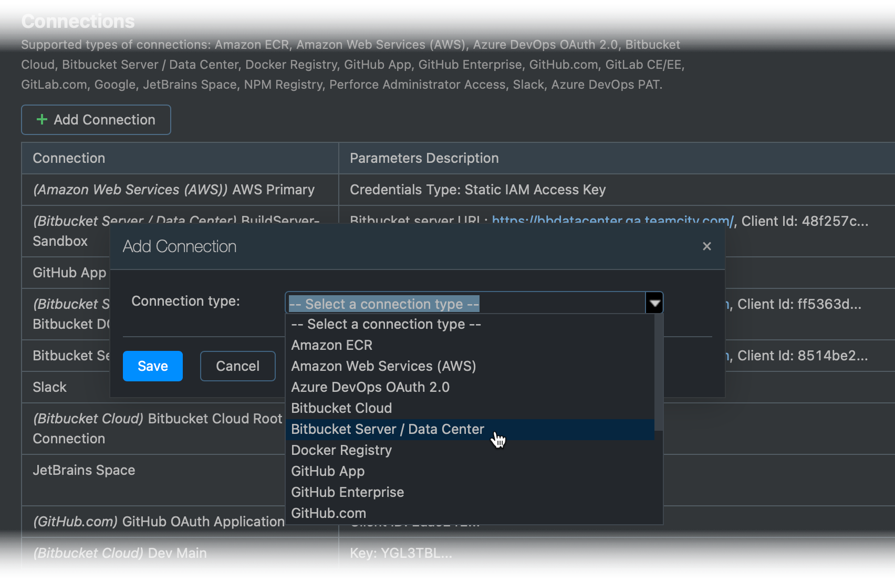Select Amazon ECR from the list
The height and width of the screenshot is (582, 895).
[331, 345]
